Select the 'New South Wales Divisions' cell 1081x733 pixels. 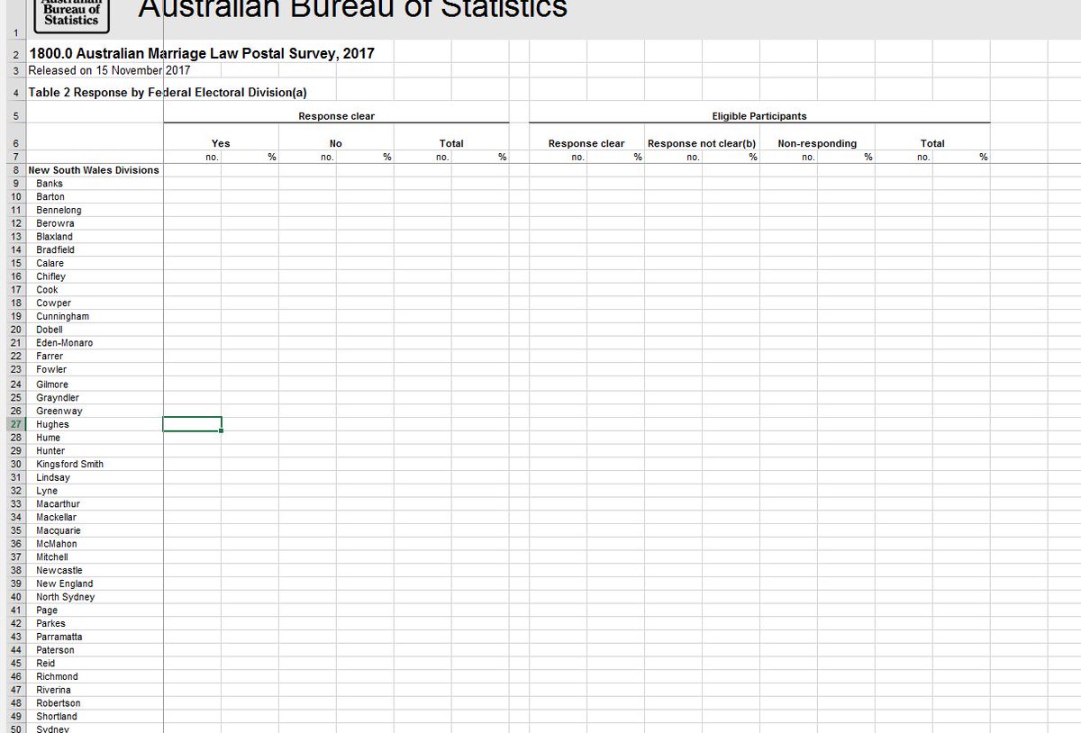[94, 170]
